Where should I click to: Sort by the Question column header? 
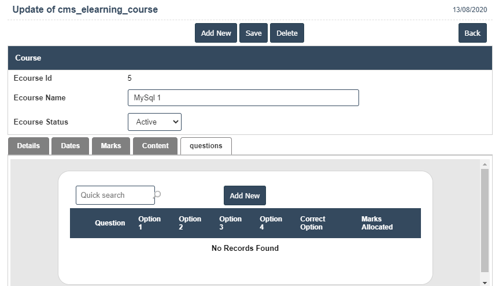[x=110, y=223]
